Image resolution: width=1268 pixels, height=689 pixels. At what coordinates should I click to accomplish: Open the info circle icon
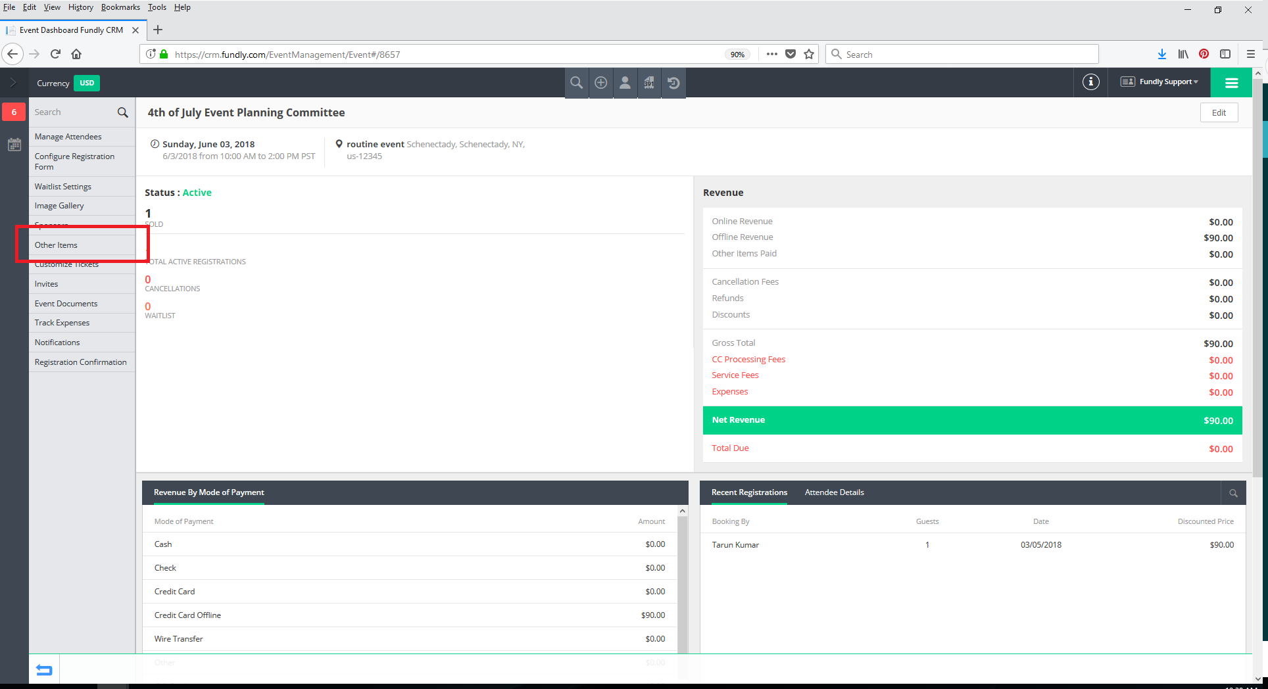click(1090, 82)
